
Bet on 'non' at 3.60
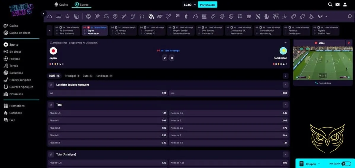click(229, 93)
